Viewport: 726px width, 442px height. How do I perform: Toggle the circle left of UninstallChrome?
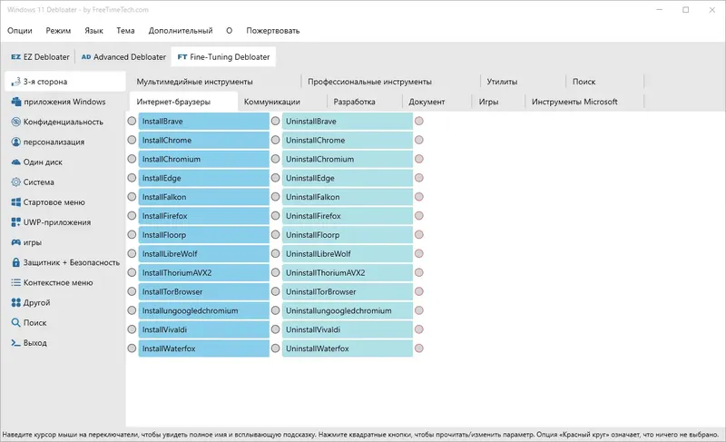tap(276, 141)
